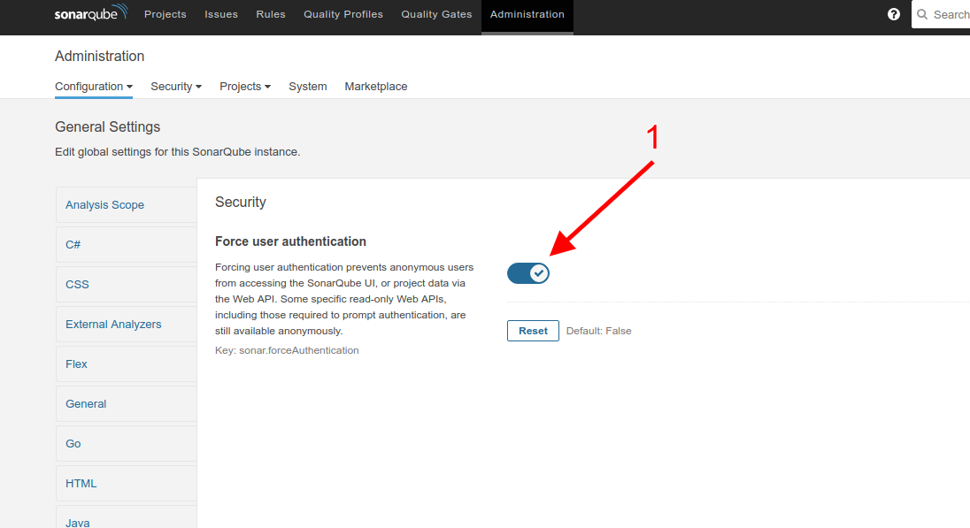Click the search magnifier icon
The image size is (970, 528).
point(921,14)
